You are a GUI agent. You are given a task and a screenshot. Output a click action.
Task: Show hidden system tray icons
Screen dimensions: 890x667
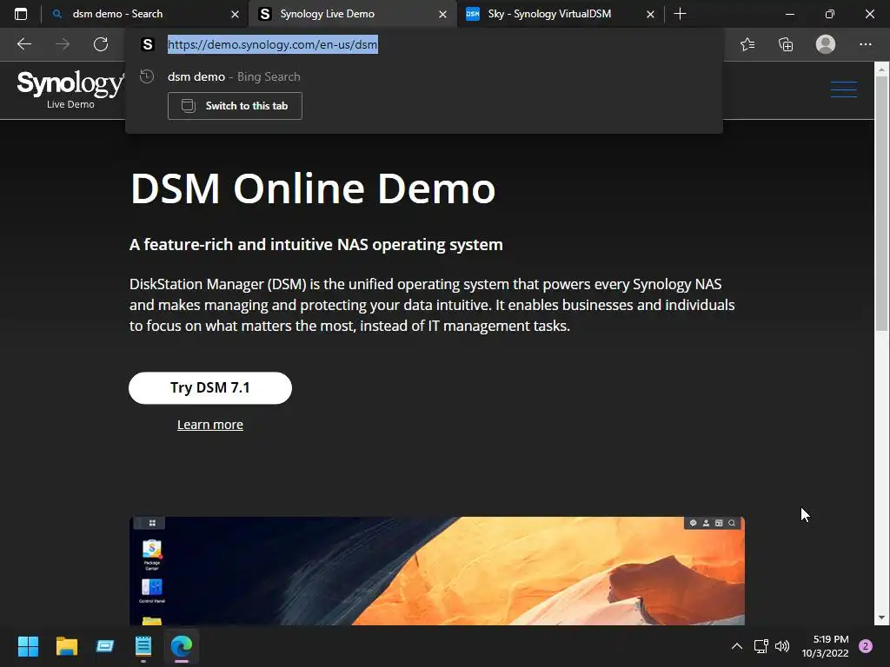[737, 646]
